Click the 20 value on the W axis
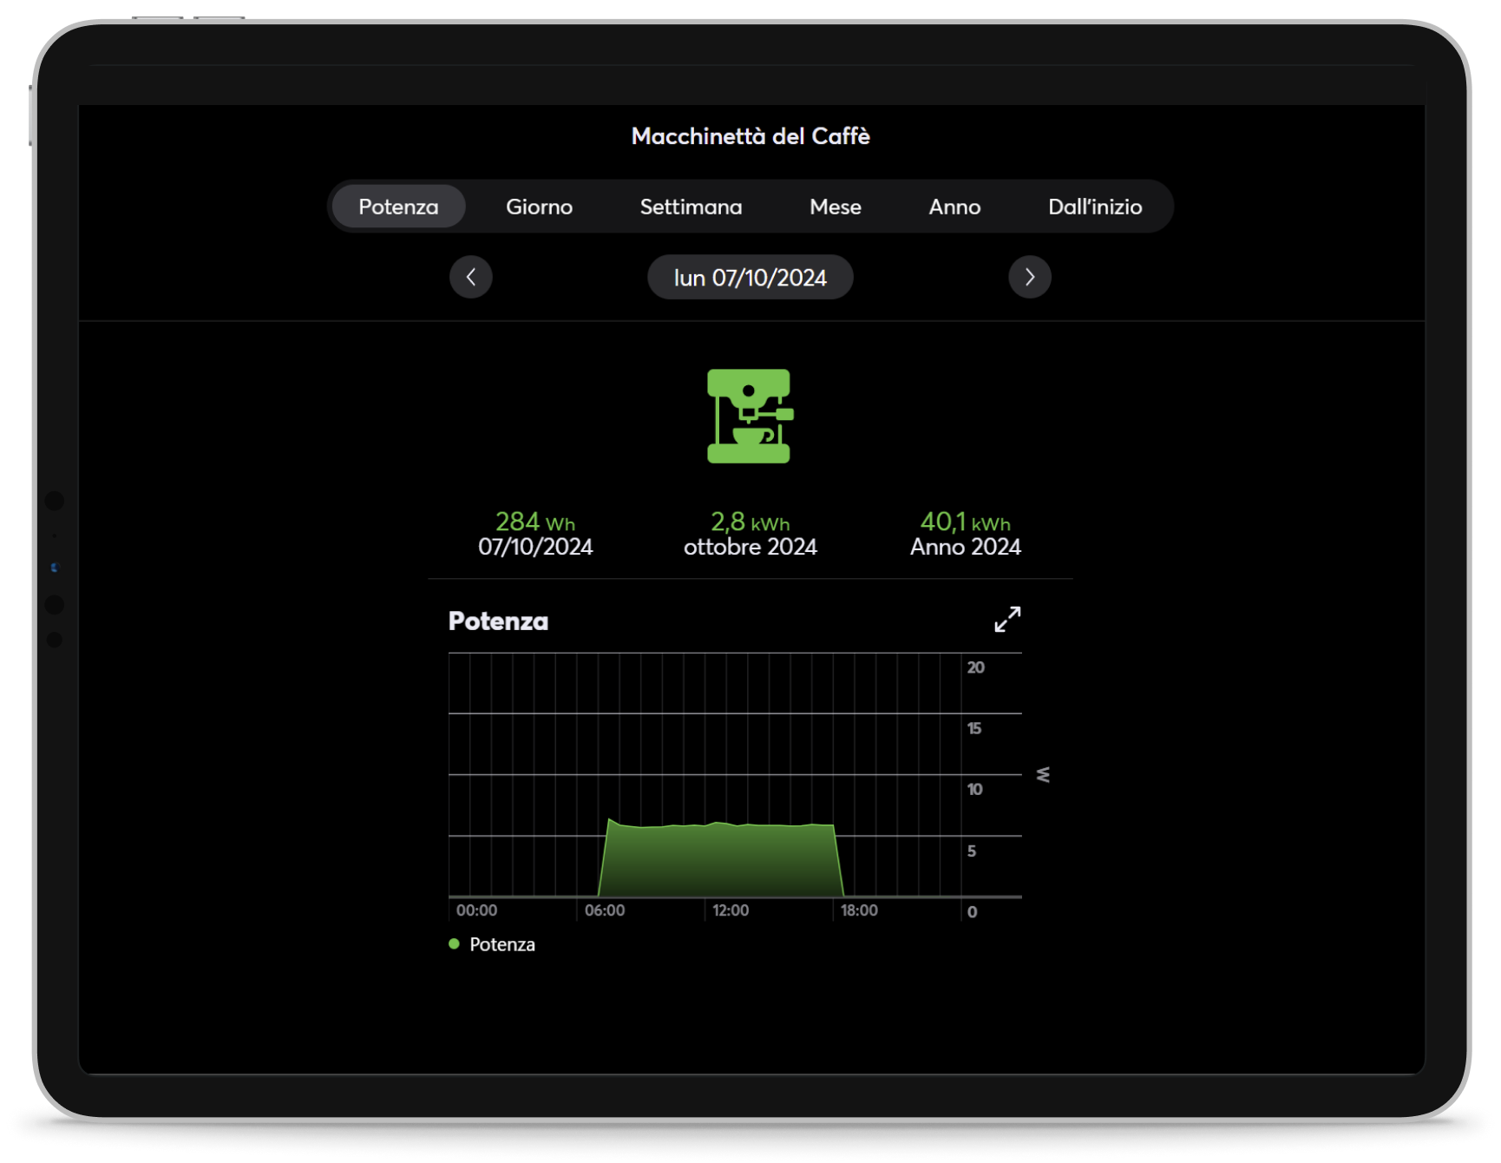This screenshot has width=1501, height=1163. 976,667
